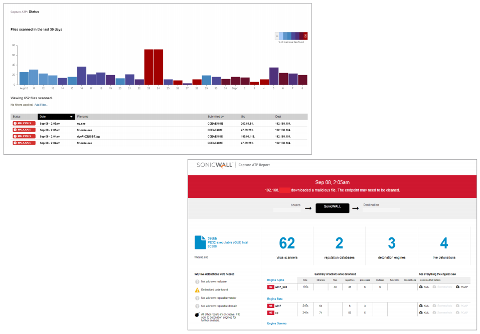Click the blue bar for Aug 10
The width and height of the screenshot is (480, 334).
(x=24, y=78)
